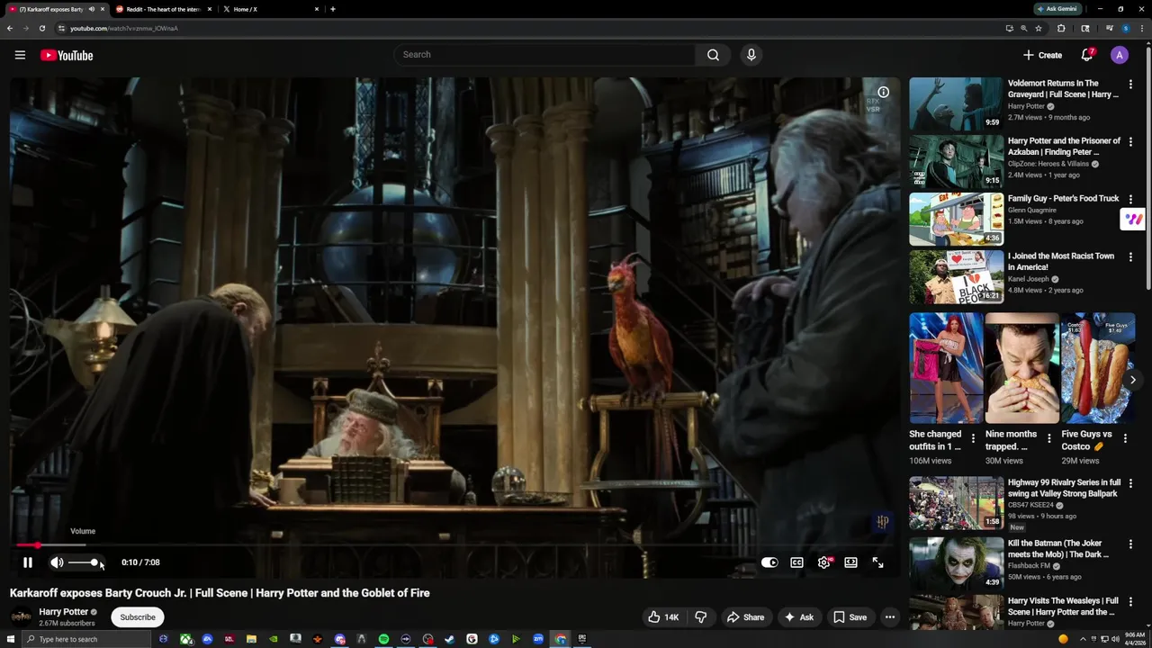Switch to the Home / X tab
Image resolution: width=1152 pixels, height=648 pixels.
[x=270, y=9]
